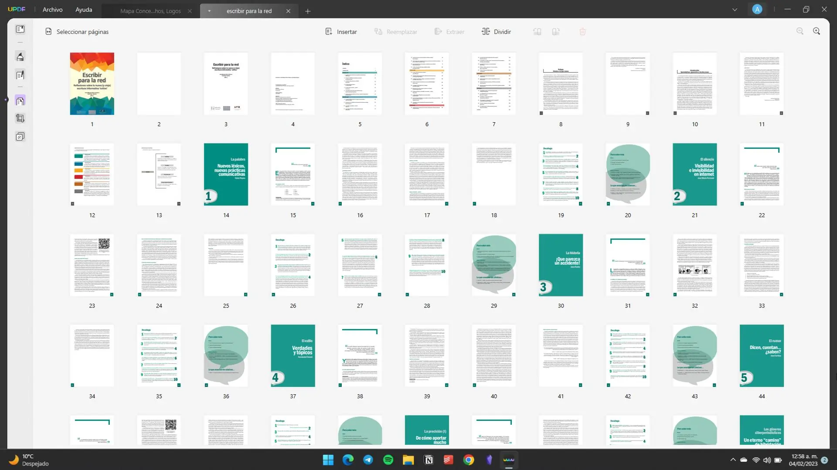Click Seleccionar páginas button
This screenshot has height=470, width=837.
point(77,32)
